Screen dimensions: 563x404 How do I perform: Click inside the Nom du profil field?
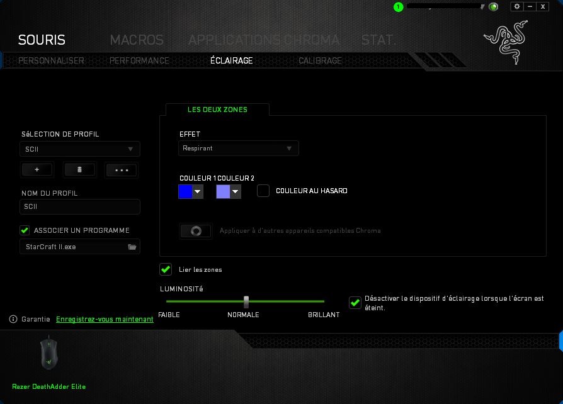coord(79,206)
